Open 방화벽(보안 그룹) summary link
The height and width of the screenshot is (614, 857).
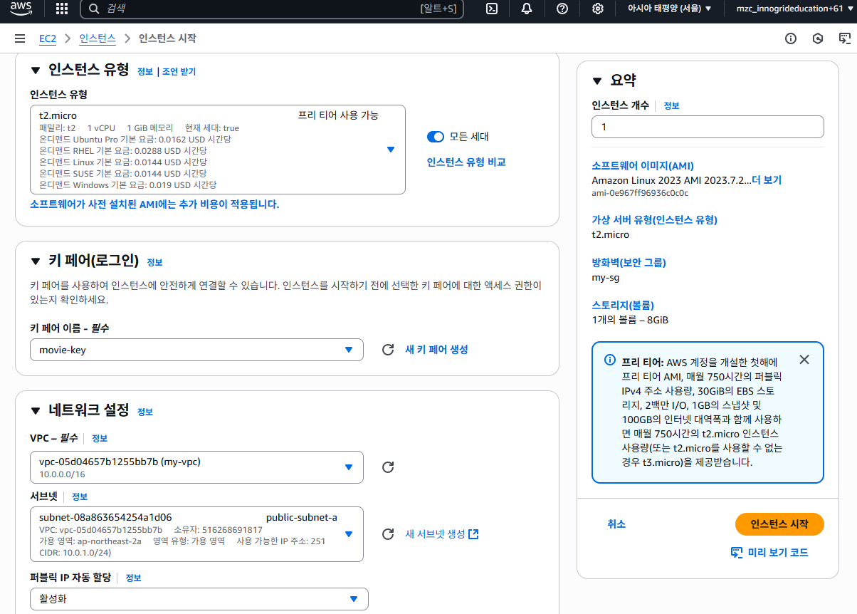click(629, 262)
